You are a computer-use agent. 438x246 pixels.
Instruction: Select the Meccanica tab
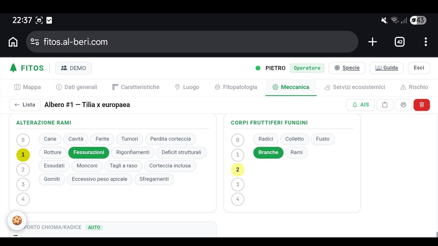click(x=291, y=87)
